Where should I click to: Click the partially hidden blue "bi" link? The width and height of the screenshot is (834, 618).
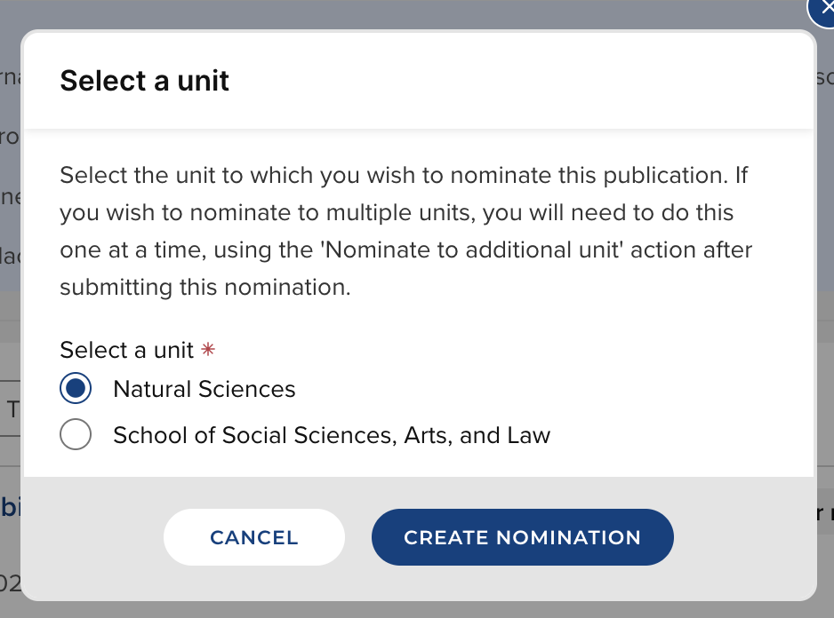coord(10,509)
